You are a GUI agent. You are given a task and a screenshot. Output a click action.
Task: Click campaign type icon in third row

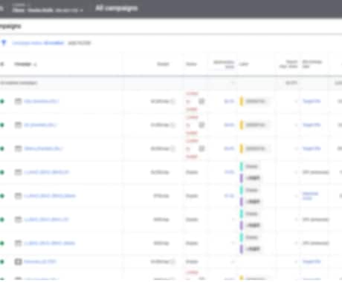pyautogui.click(x=18, y=148)
